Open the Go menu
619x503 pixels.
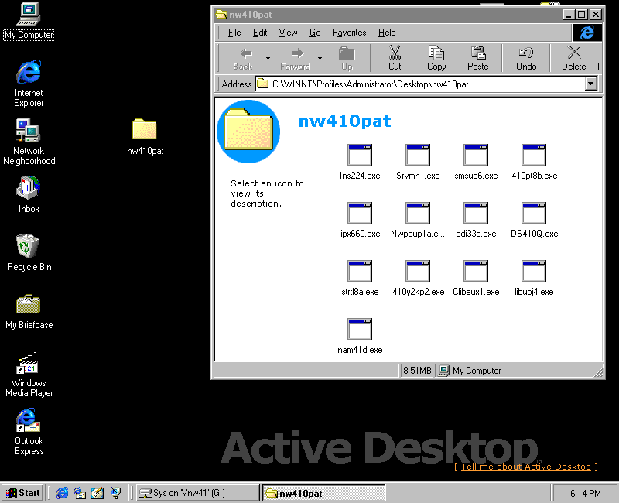[315, 33]
